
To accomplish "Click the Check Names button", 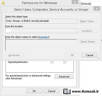I will coord(88,42).
